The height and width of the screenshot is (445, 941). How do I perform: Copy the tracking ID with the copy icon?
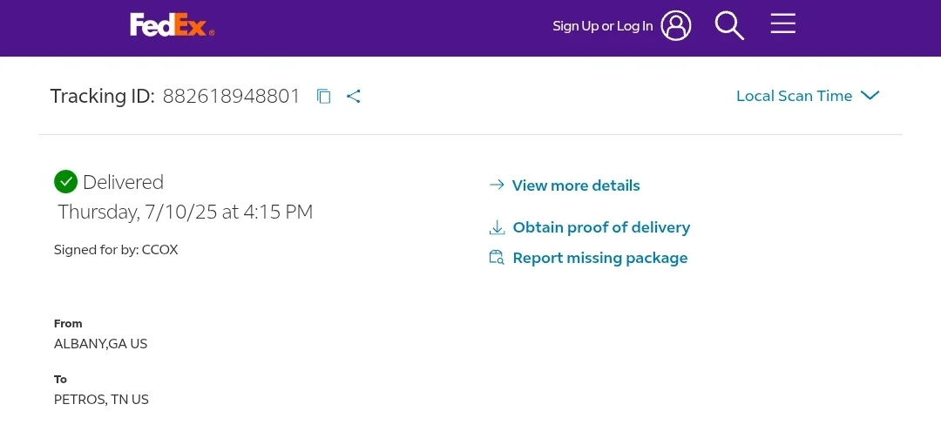pyautogui.click(x=324, y=97)
